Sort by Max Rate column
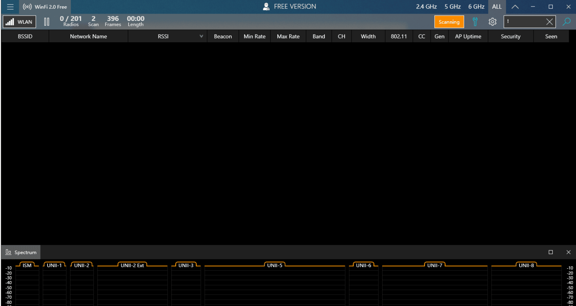This screenshot has width=576, height=306. (x=288, y=36)
